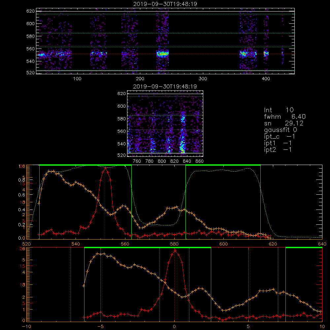
Task: Click the 200 tick label under wide spectrogram
Action: [140, 79]
